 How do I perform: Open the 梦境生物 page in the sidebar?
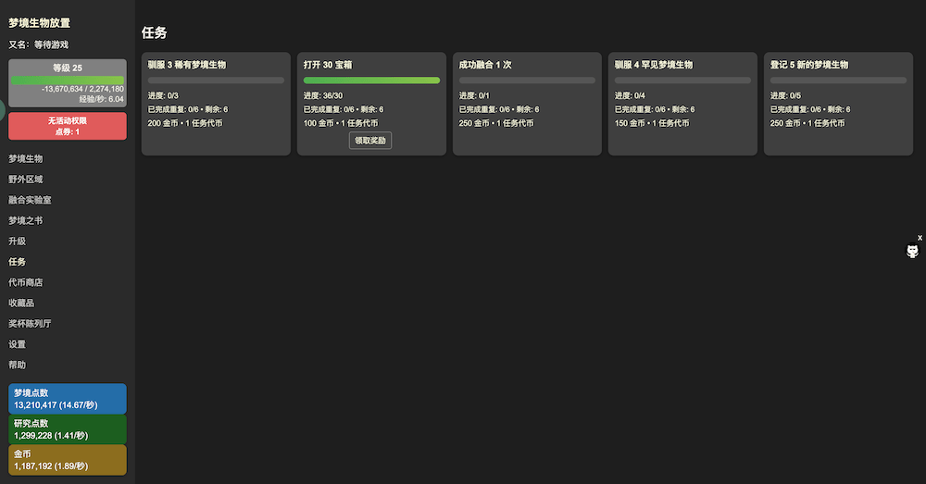pos(26,158)
